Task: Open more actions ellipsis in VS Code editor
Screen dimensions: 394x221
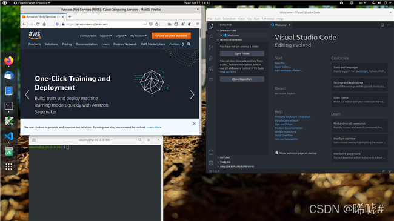Action: (x=389, y=25)
